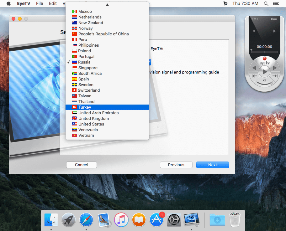Image resolution: width=286 pixels, height=231 pixels.
Task: Click the Next button
Action: pos(213,165)
